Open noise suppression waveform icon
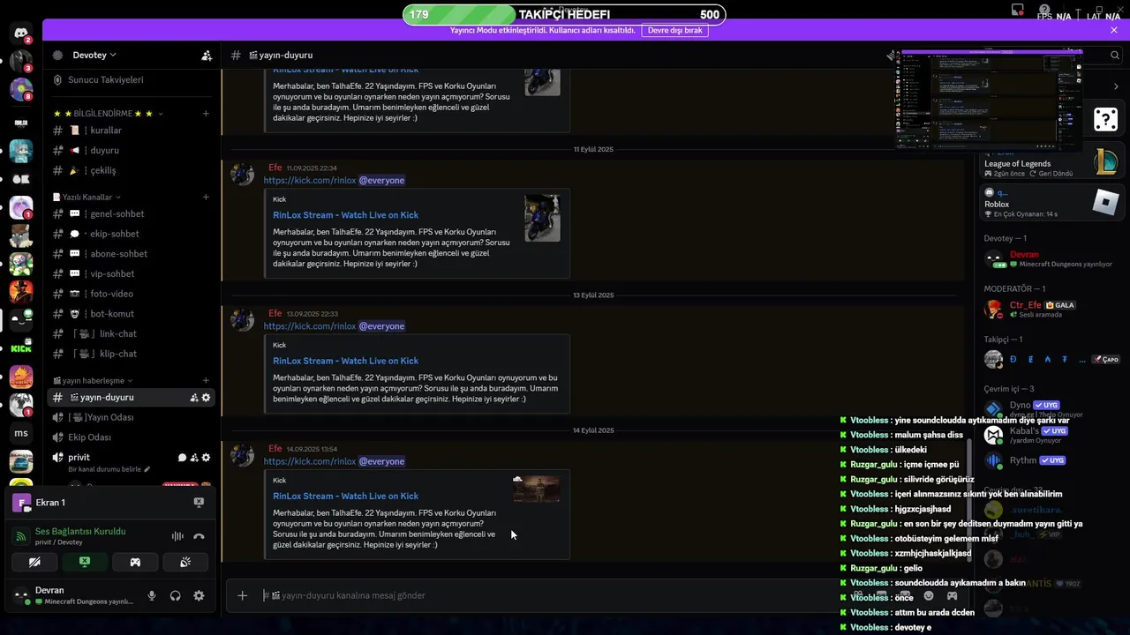The height and width of the screenshot is (635, 1130). (x=177, y=536)
